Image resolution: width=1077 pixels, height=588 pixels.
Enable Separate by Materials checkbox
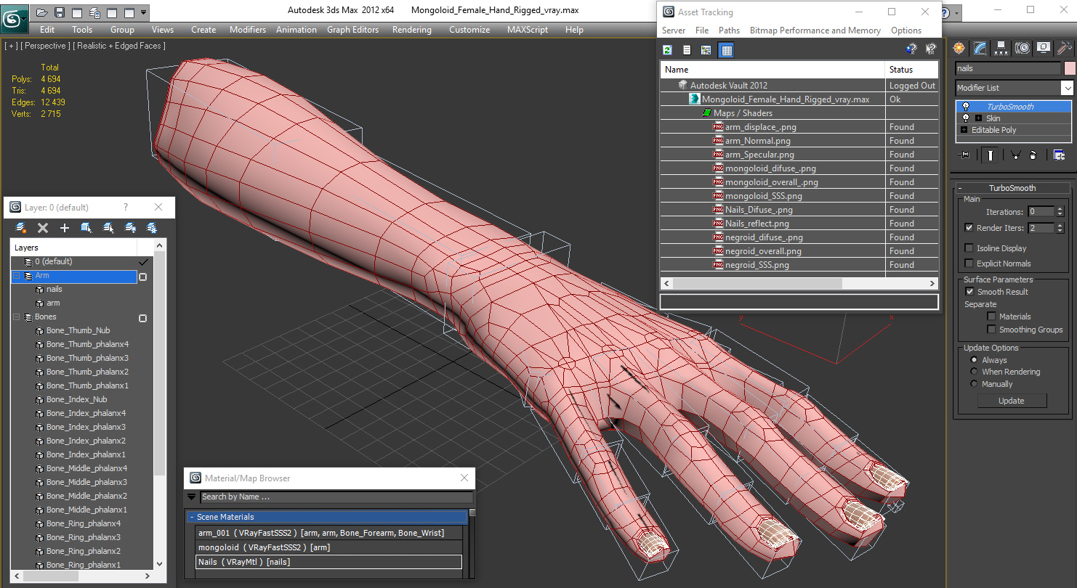(x=991, y=317)
